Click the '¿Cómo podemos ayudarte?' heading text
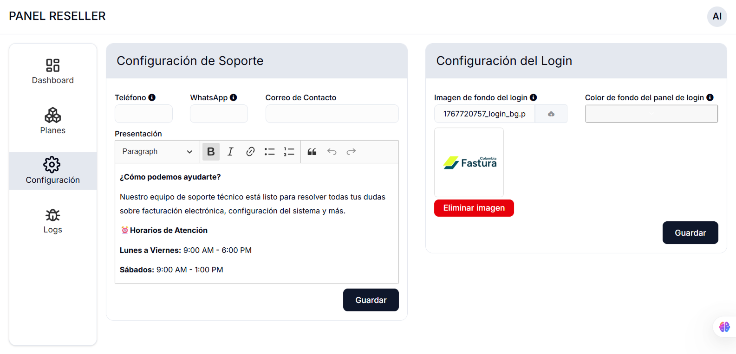 (x=170, y=177)
